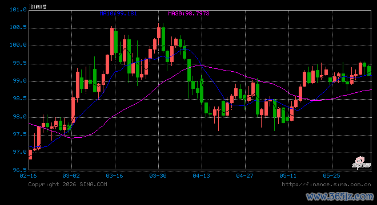Select the 97.0 price axis label
377x205 pixels.
click(20, 152)
